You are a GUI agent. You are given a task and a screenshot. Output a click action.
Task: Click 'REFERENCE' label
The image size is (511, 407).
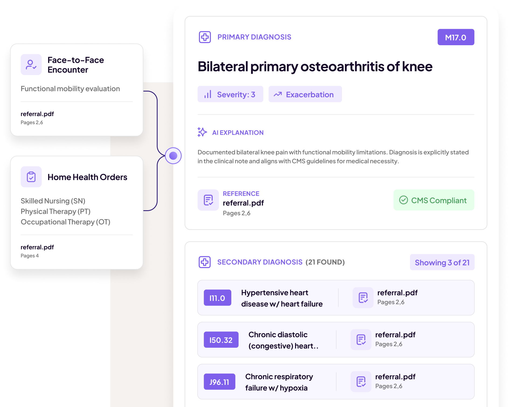[241, 194]
